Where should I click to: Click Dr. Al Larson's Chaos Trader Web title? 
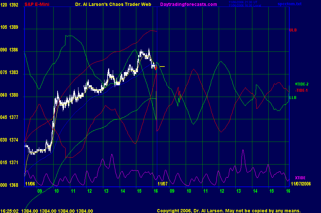click(x=111, y=4)
